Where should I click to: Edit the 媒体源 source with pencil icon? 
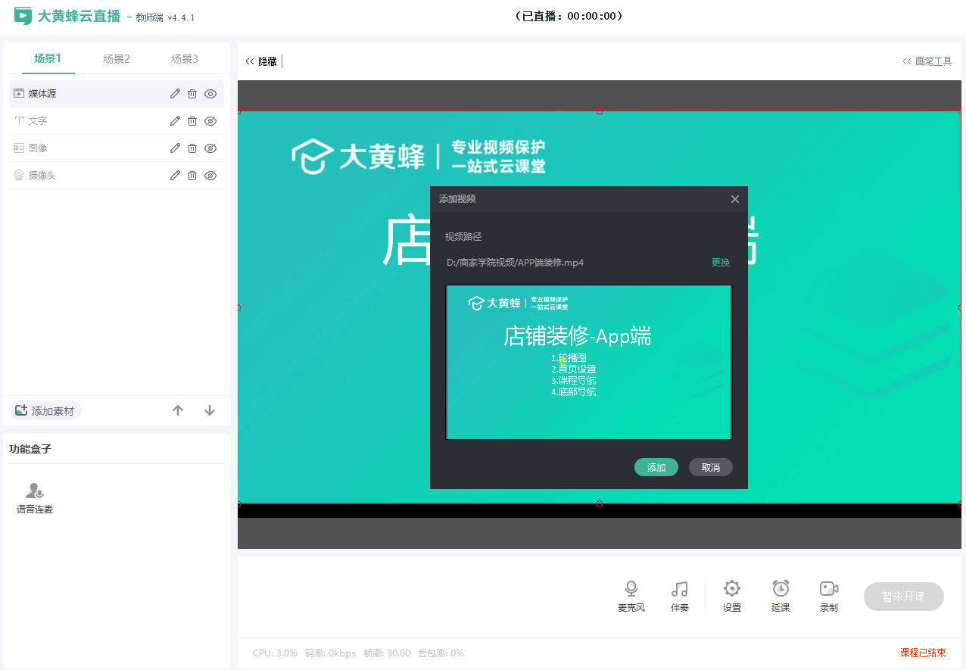coord(175,94)
